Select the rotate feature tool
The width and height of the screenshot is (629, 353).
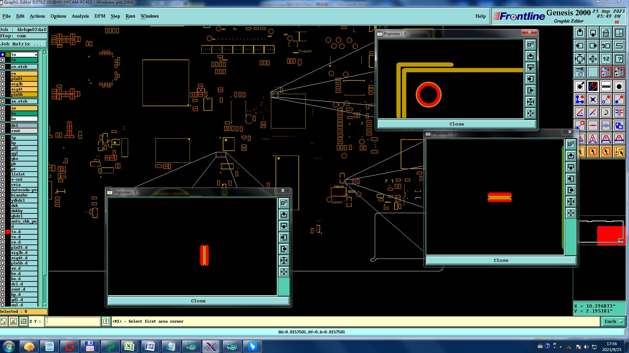606,112
